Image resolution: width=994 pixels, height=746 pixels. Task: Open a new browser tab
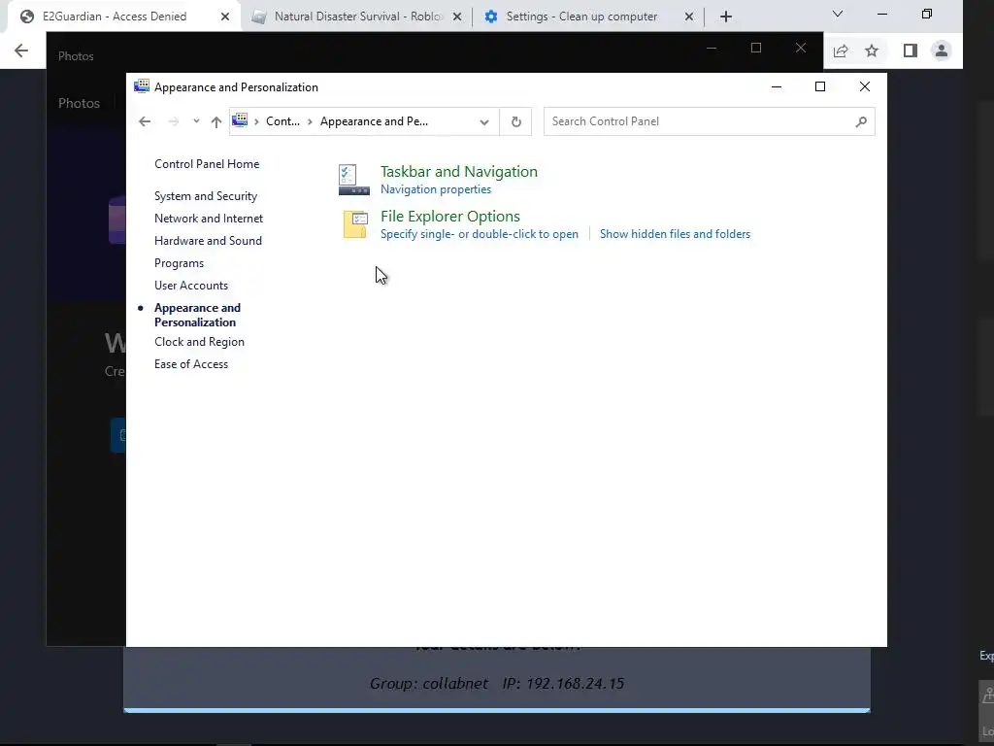(726, 17)
